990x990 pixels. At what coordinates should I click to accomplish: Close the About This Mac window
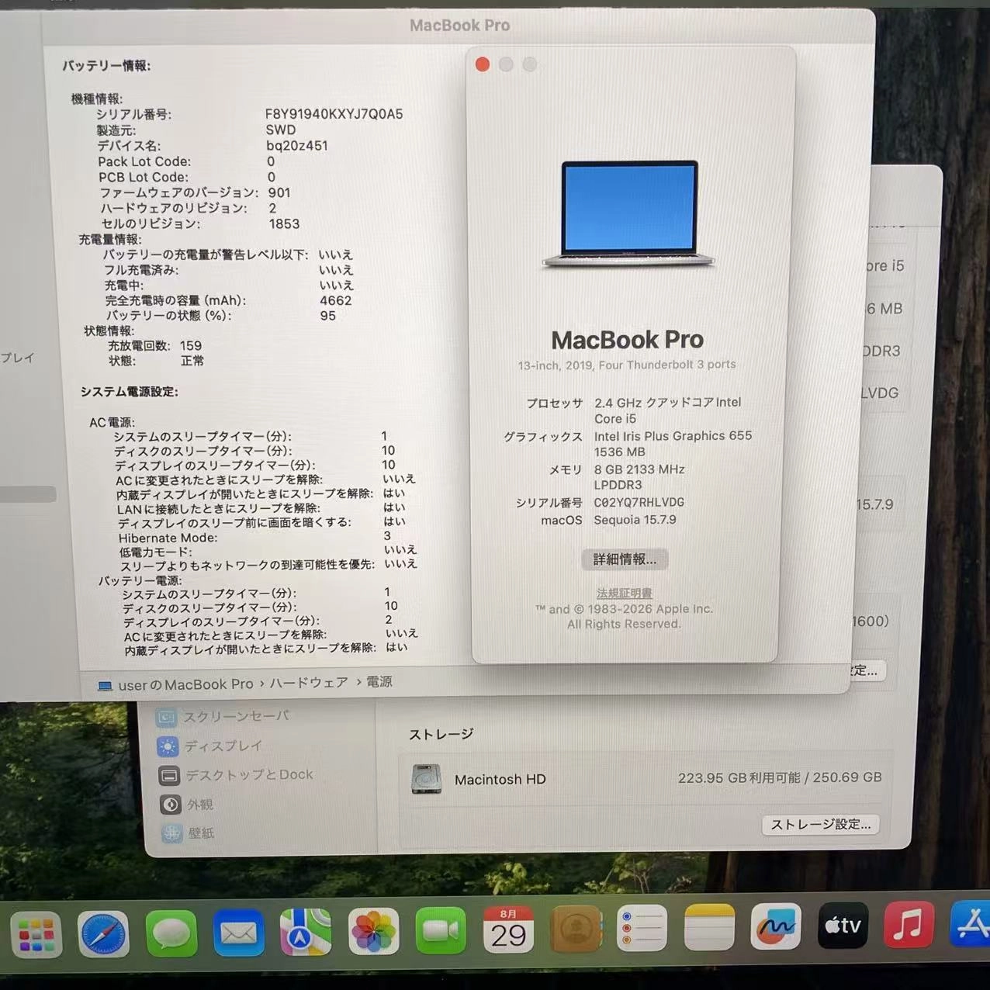(x=483, y=64)
